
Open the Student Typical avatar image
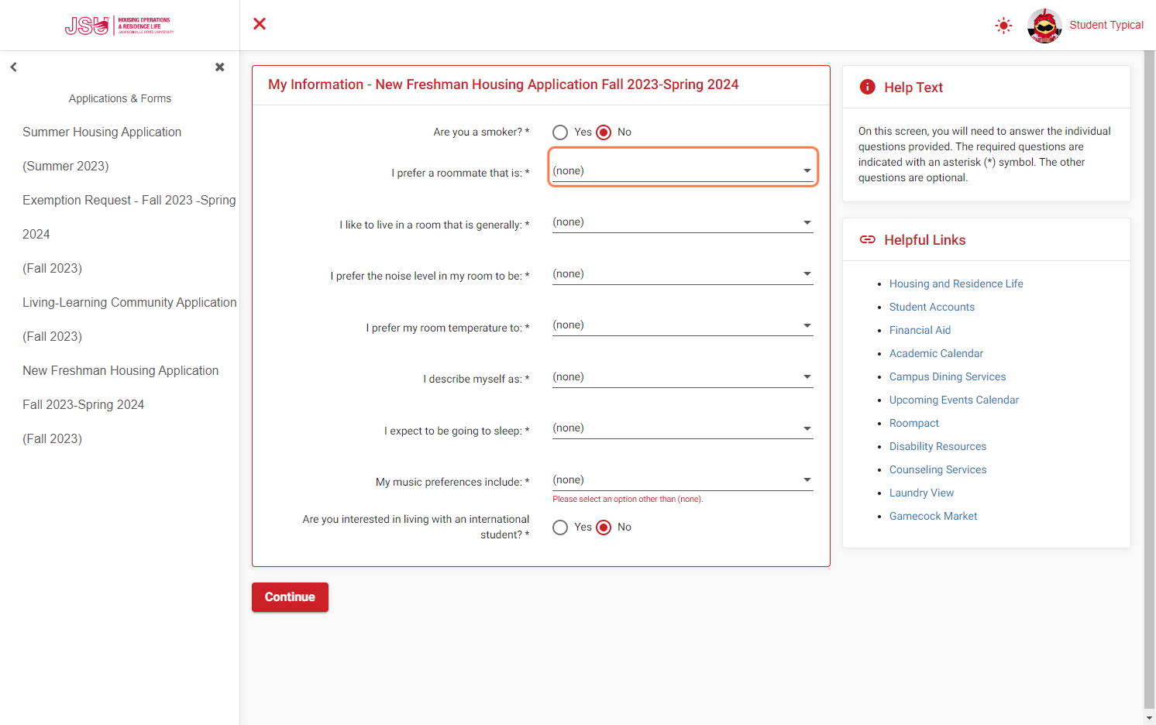(x=1044, y=26)
